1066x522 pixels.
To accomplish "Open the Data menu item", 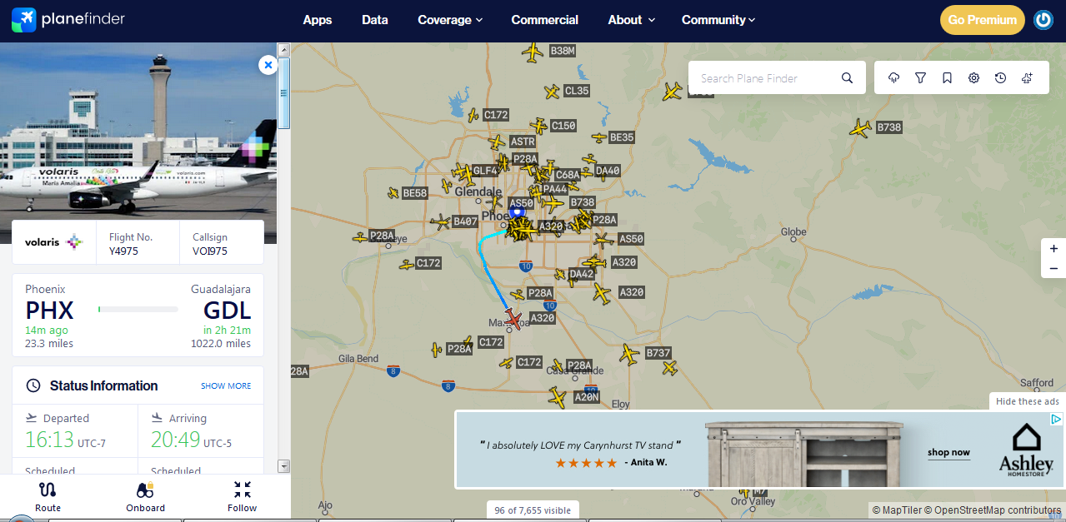I will pos(375,20).
